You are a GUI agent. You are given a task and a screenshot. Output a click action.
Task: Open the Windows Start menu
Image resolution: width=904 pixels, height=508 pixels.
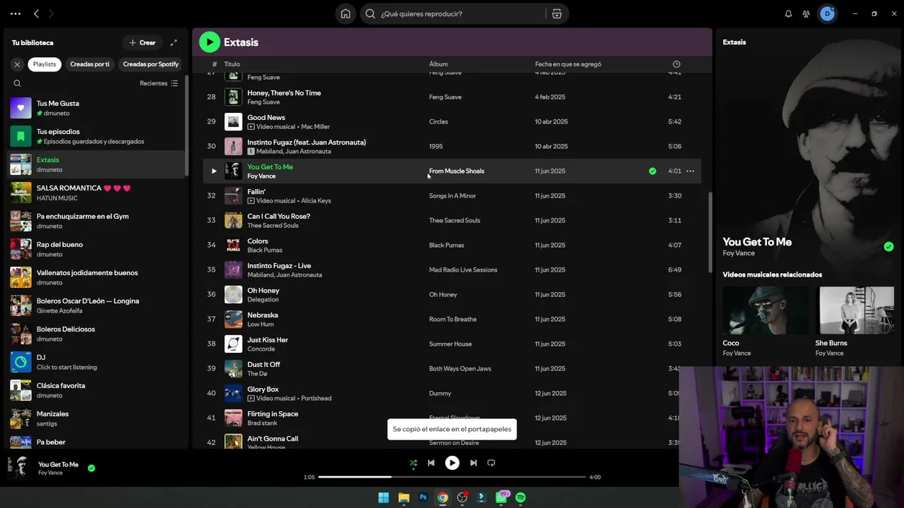click(383, 497)
